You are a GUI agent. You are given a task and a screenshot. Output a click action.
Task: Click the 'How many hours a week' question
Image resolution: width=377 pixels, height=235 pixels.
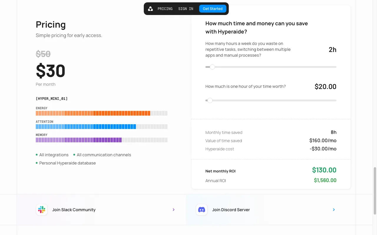coord(248,49)
